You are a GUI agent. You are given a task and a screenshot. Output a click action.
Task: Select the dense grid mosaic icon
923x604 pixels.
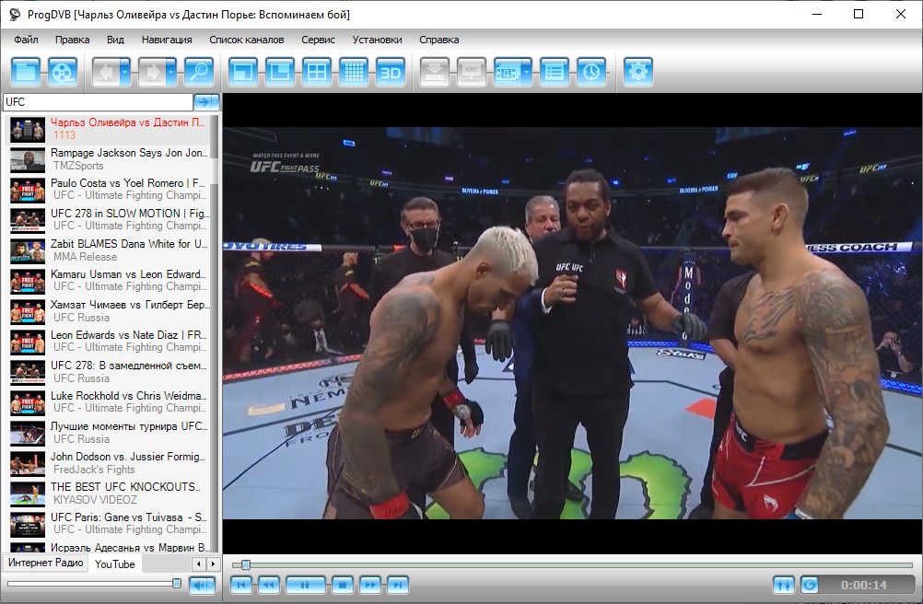(x=354, y=72)
